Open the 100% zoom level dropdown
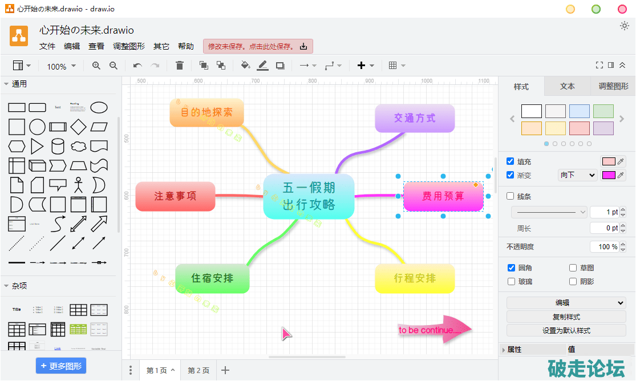The height and width of the screenshot is (381, 636). coord(61,66)
